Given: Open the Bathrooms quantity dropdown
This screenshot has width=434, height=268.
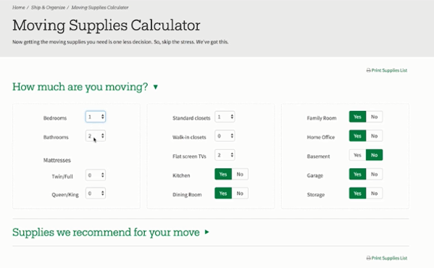Looking at the screenshot, I should [95, 135].
